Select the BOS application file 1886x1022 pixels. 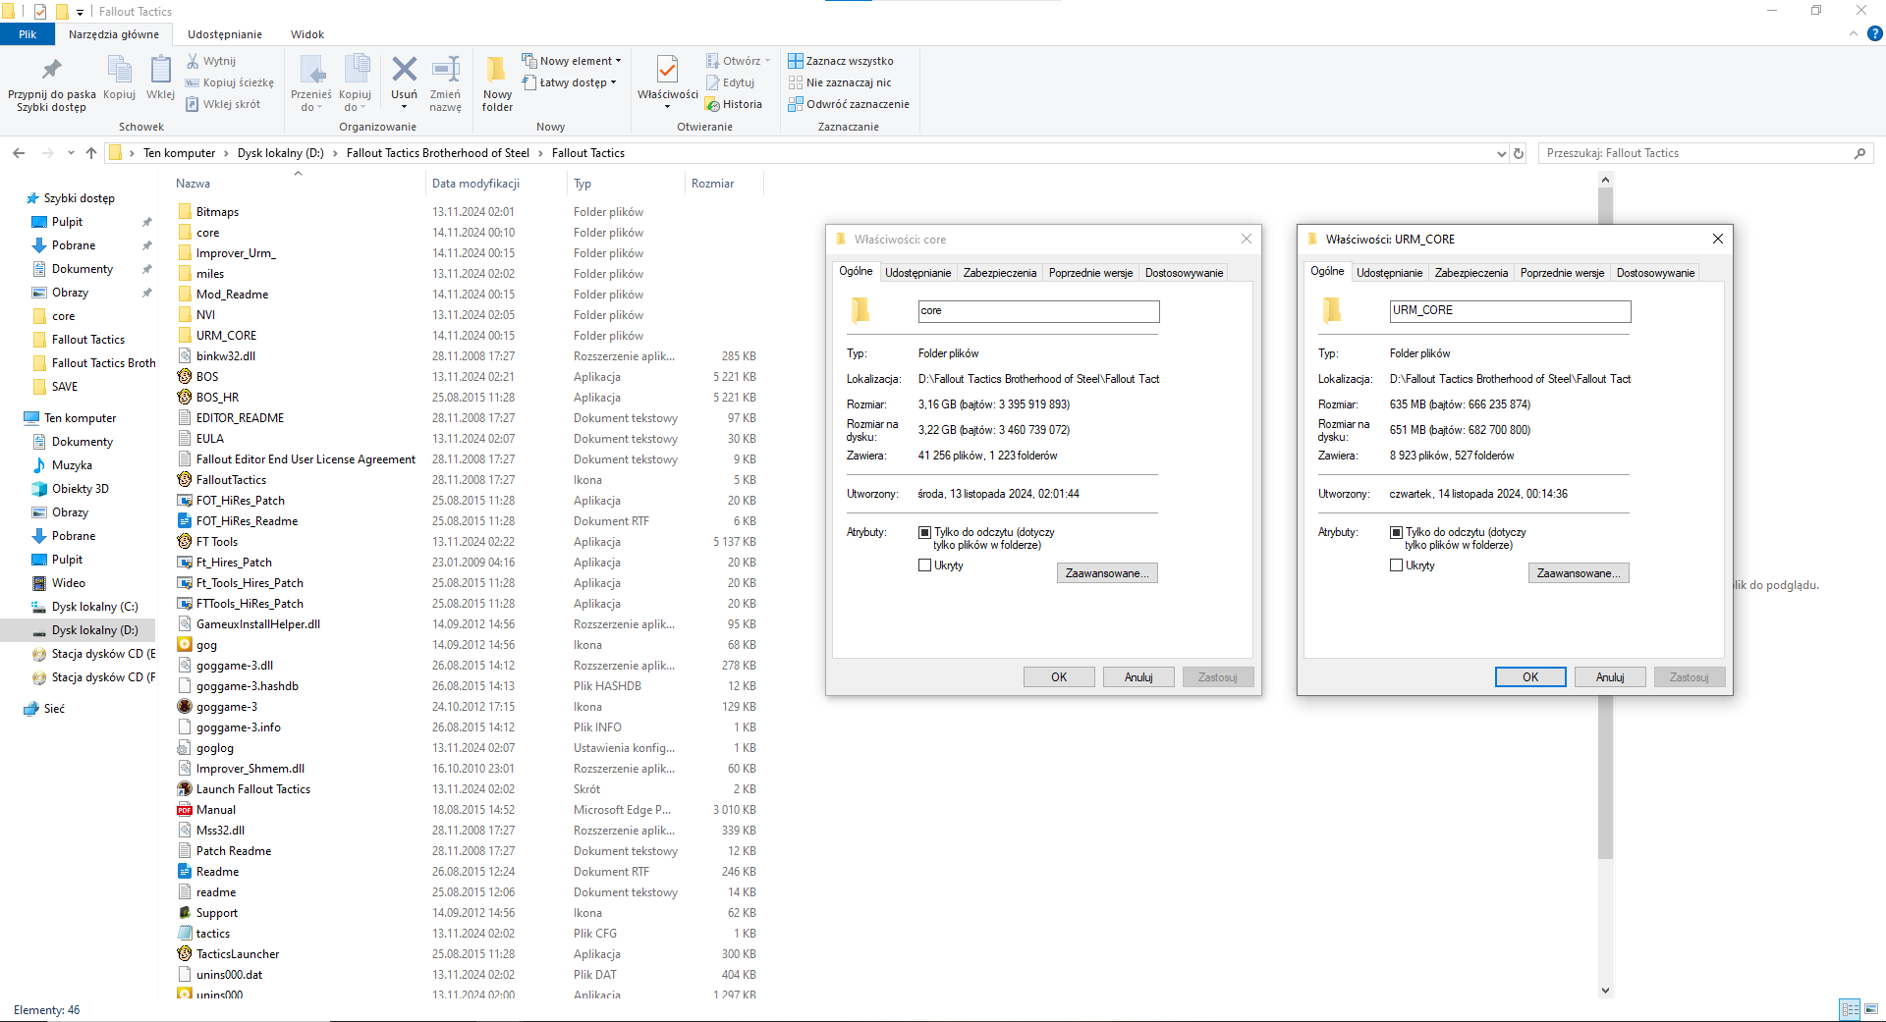[206, 377]
